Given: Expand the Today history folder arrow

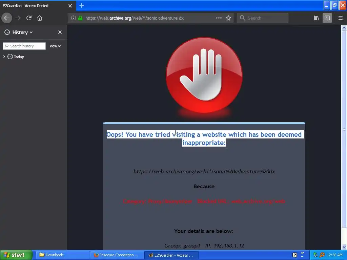Looking at the screenshot, I should 4,57.
